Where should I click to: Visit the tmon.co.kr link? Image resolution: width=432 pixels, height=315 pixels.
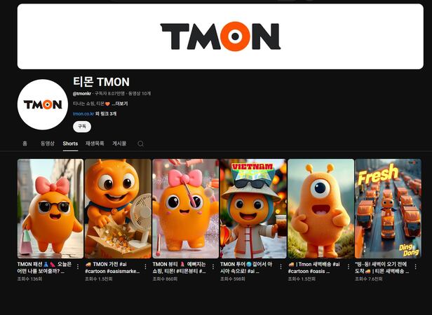tap(83, 113)
